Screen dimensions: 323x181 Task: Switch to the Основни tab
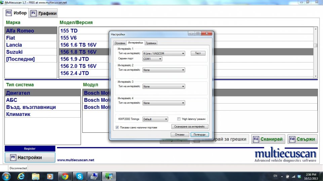coord(120,43)
